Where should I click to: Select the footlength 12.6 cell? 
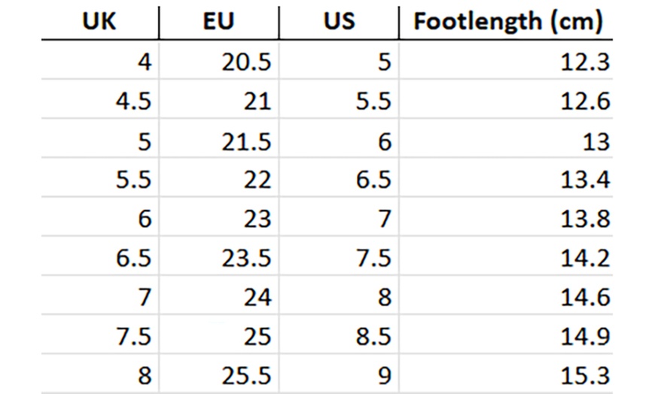click(x=585, y=101)
